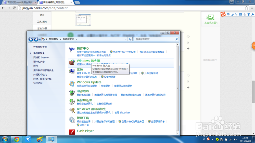Click the Power Options battery icon

[x=72, y=93]
